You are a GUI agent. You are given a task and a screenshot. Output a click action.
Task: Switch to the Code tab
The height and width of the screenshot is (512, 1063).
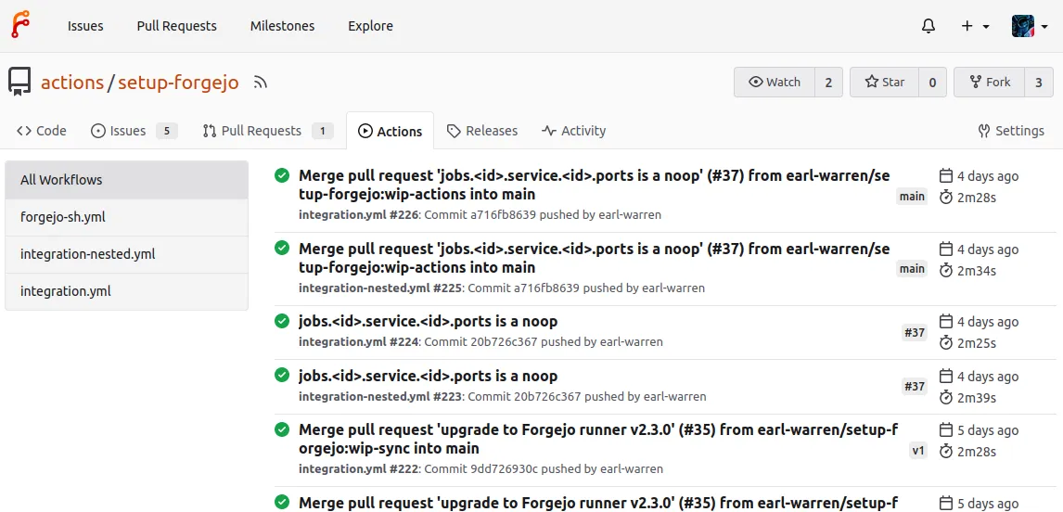tap(42, 131)
